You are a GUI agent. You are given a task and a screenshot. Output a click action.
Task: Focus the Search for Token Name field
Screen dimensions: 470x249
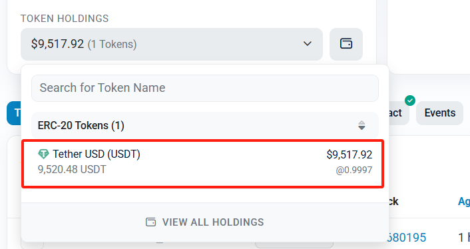[205, 88]
